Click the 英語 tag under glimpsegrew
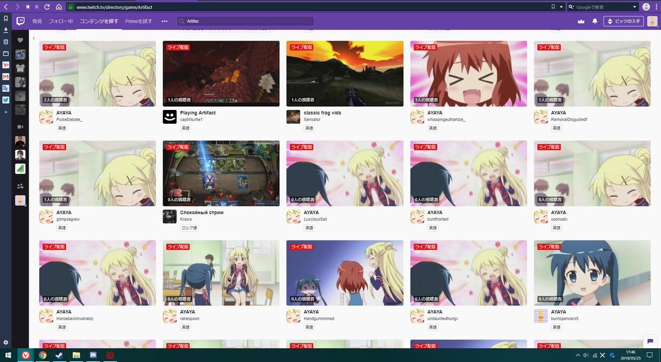The height and width of the screenshot is (362, 661). [x=62, y=228]
